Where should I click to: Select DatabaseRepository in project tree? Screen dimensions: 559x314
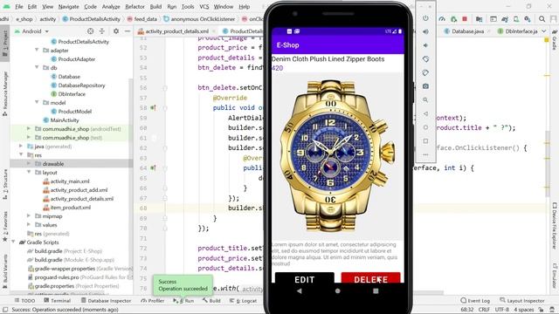pyautogui.click(x=78, y=85)
